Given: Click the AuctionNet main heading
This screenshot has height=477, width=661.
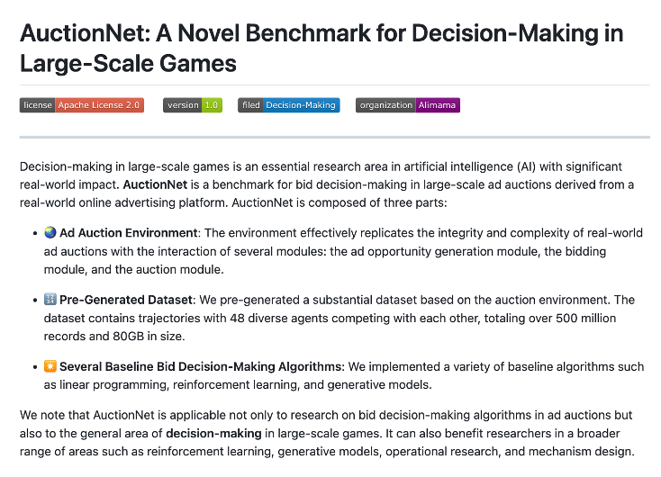Looking at the screenshot, I should tap(321, 48).
